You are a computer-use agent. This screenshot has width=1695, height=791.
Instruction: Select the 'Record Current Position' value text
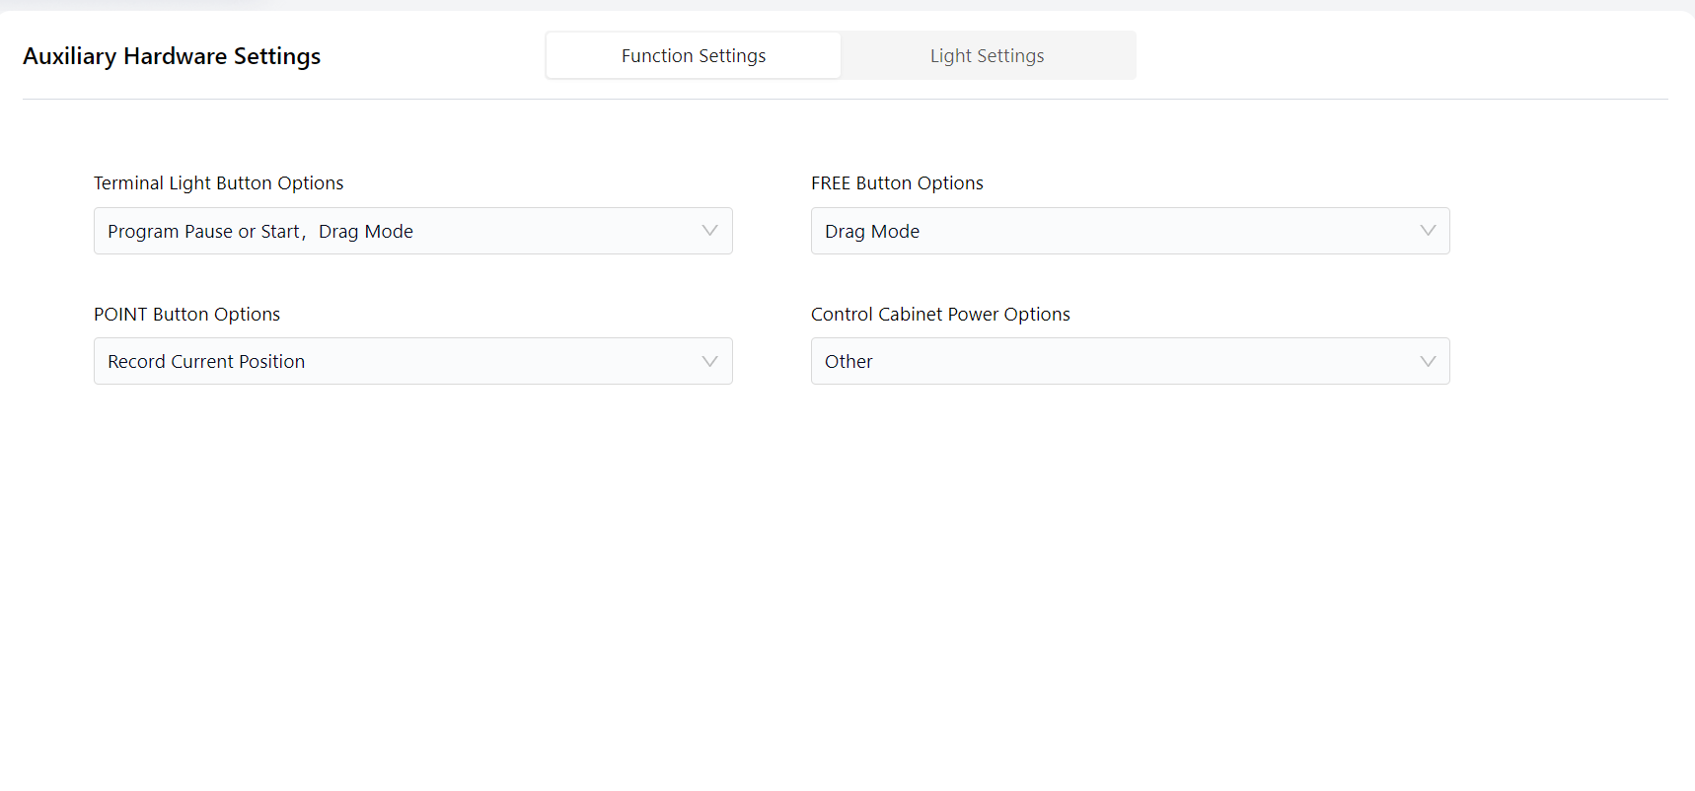click(206, 362)
